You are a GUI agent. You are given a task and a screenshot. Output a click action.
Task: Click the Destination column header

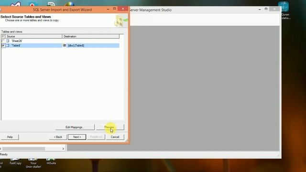pos(91,36)
